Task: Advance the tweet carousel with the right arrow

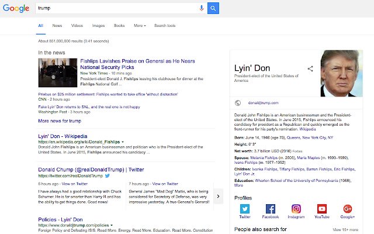Action: point(218,197)
